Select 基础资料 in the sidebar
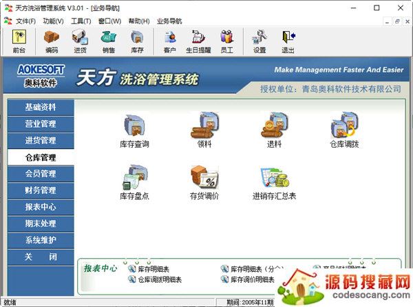Screen dimensions: 413x307 41,108
